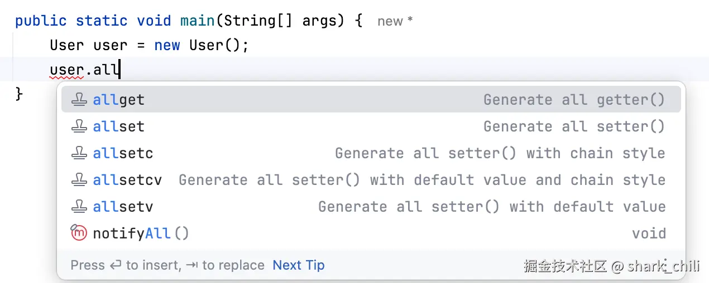709x283 pixels.
Task: Select the allsetcv completion item
Action: (371, 180)
